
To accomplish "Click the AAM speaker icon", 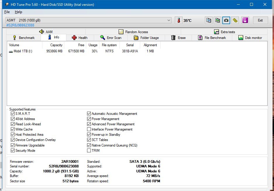I will tap(41, 32).
